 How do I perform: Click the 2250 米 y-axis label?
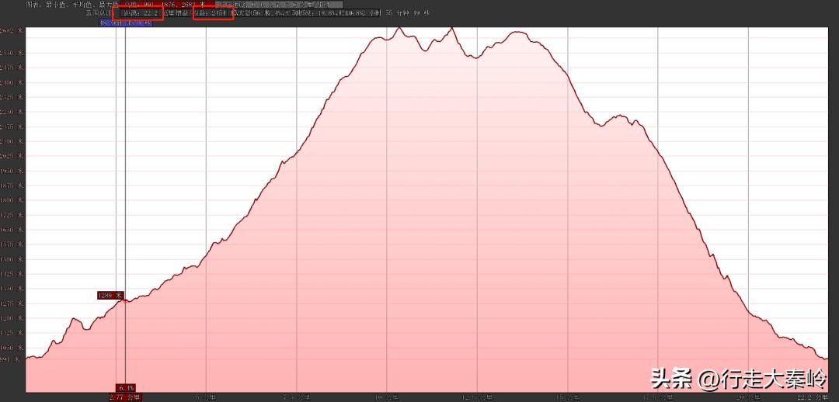pyautogui.click(x=12, y=112)
